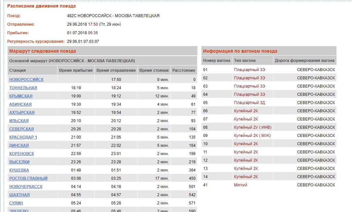Open the ВЫСЕЛКИ station link
This screenshot has width=352, height=212.
click(x=19, y=162)
